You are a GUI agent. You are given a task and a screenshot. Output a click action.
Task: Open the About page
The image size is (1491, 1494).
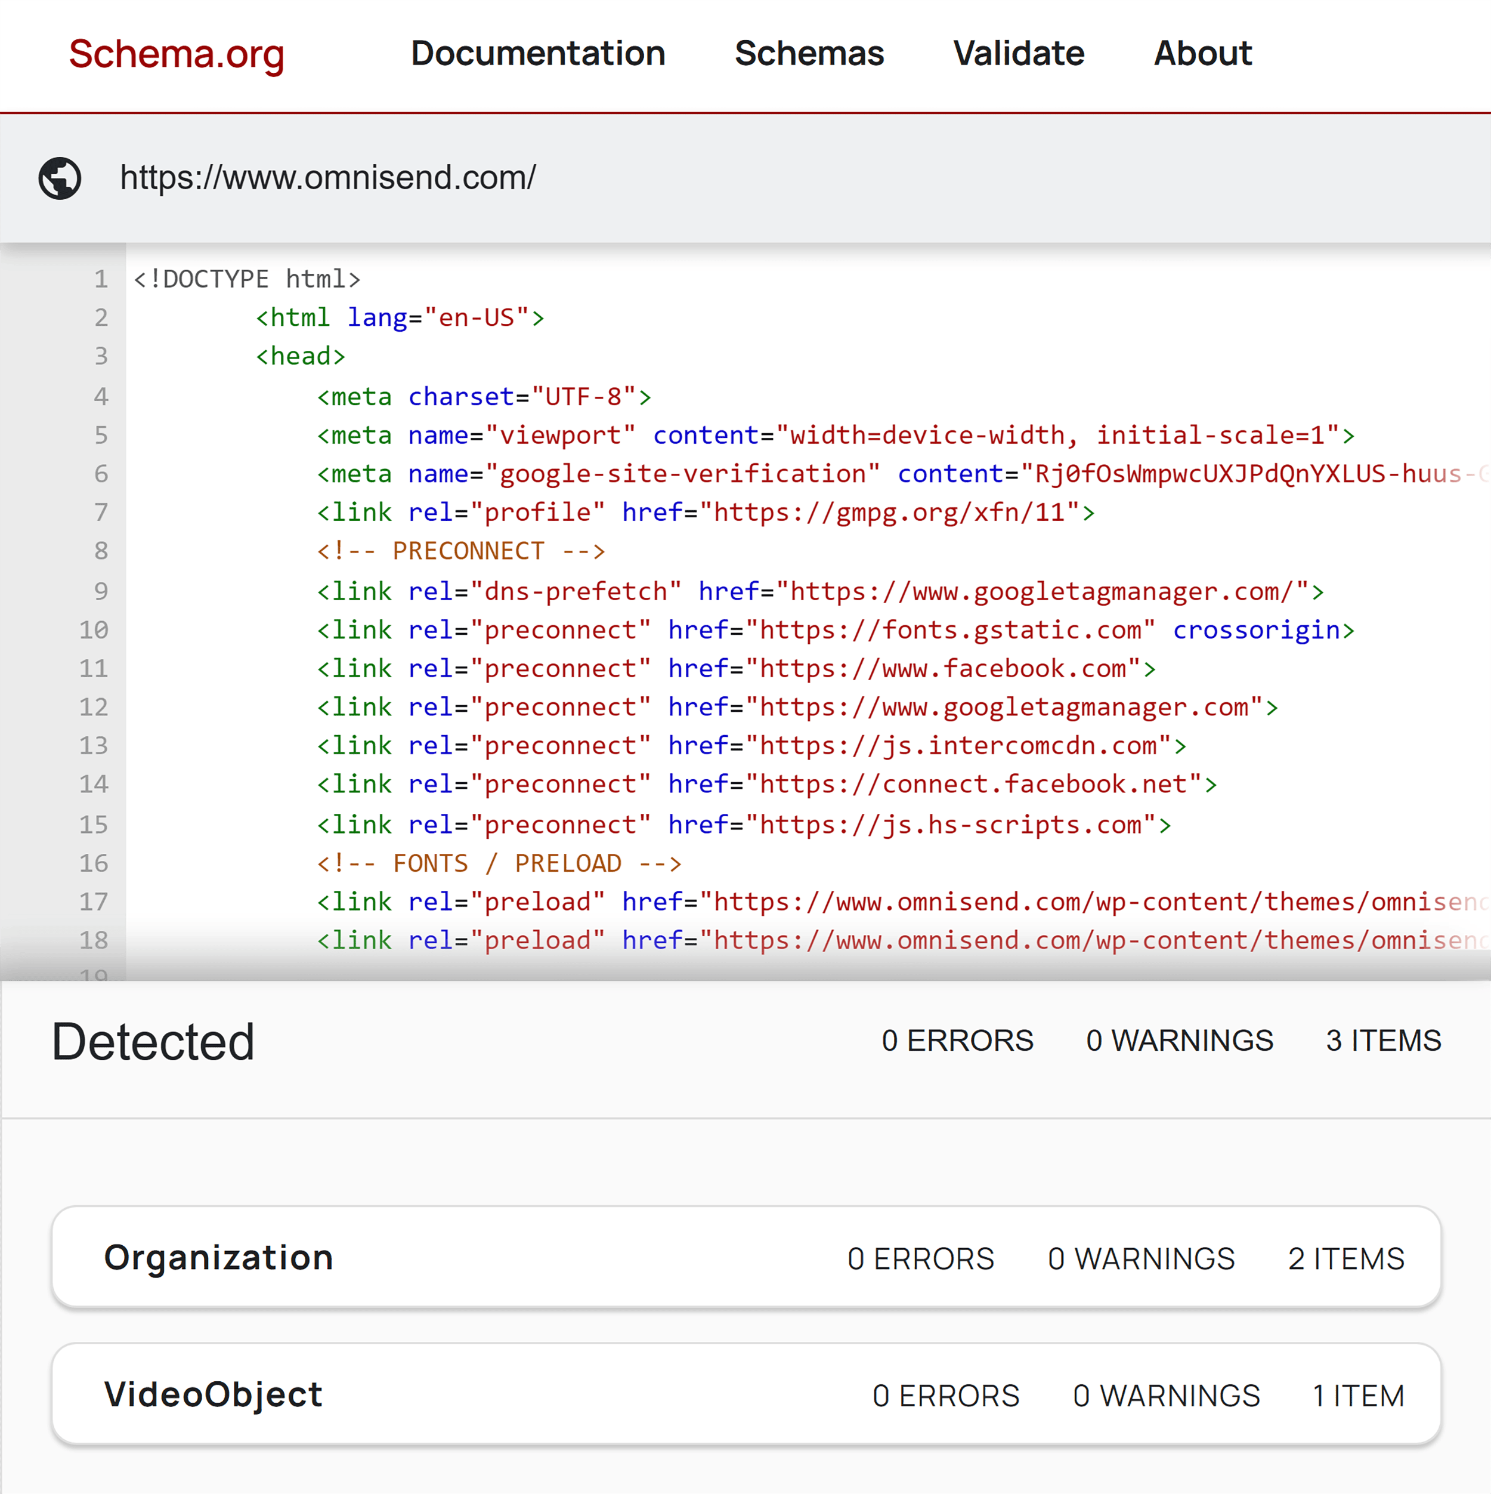coord(1203,54)
